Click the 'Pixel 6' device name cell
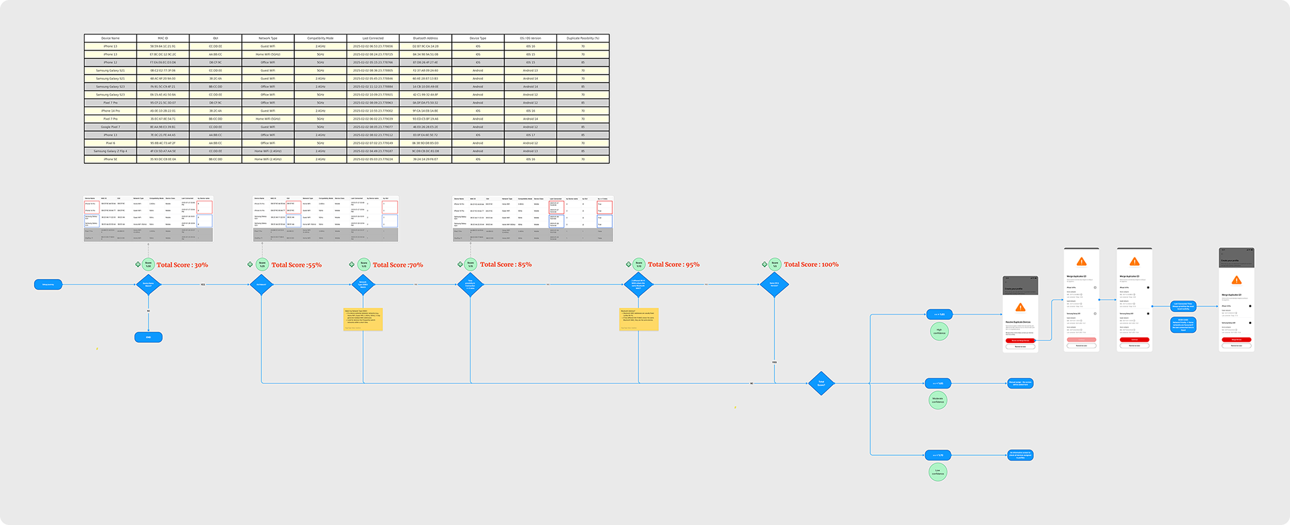Image resolution: width=1290 pixels, height=525 pixels. click(110, 143)
